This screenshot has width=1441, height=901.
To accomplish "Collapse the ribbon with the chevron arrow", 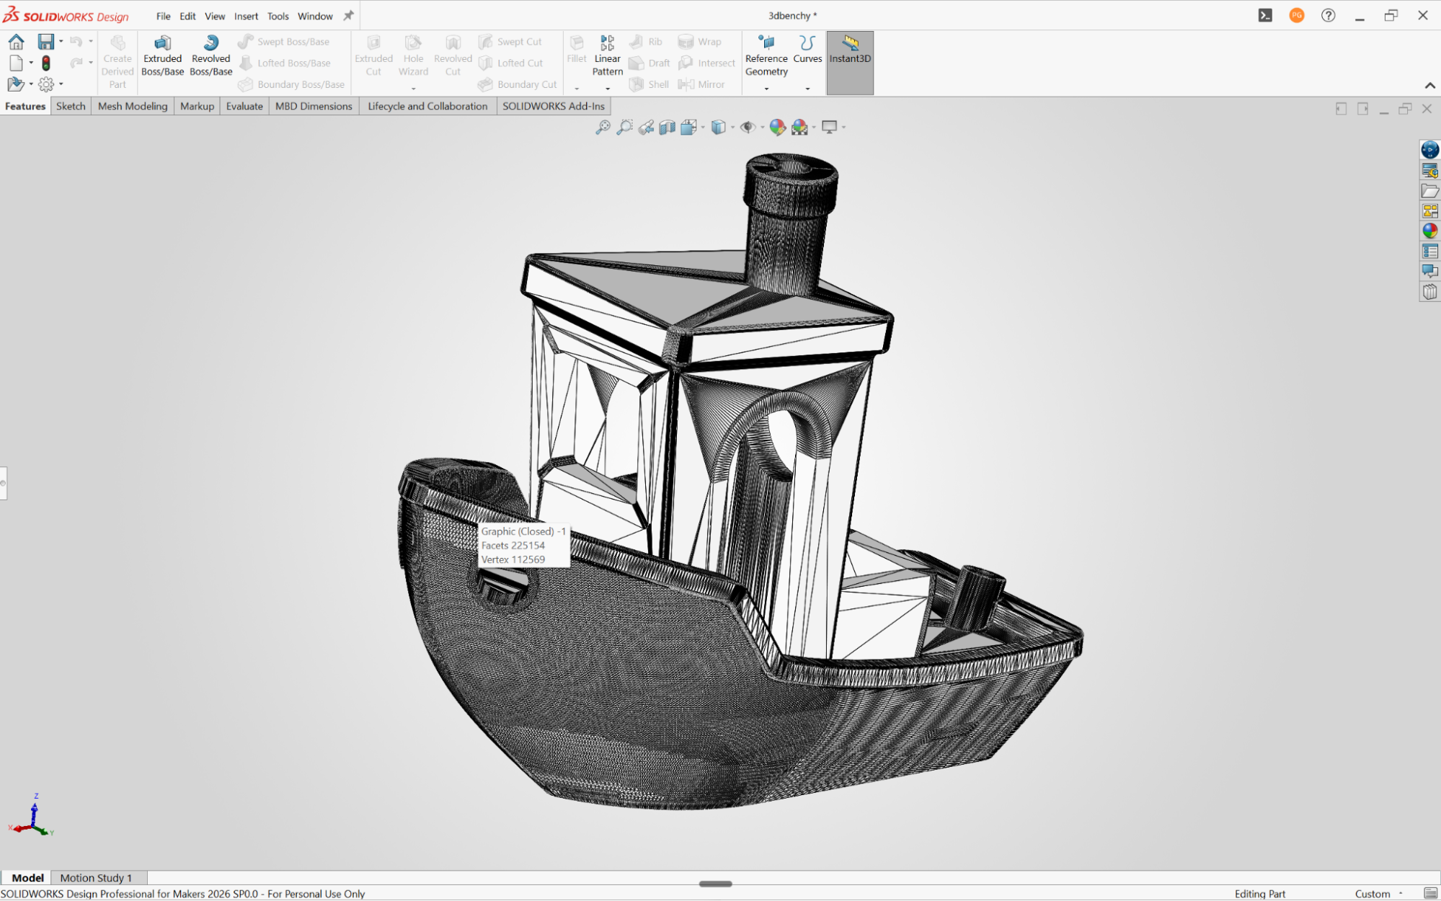I will [x=1429, y=86].
